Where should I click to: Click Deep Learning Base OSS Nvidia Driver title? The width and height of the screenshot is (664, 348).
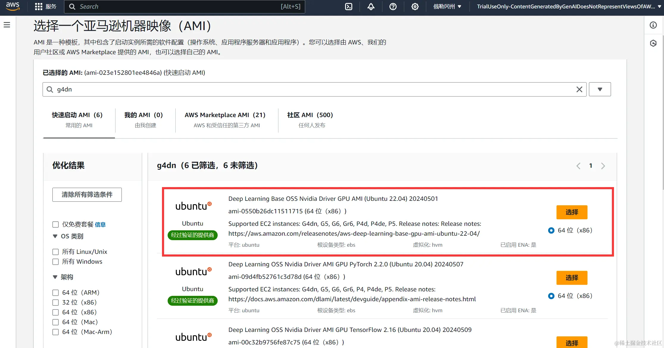333,199
